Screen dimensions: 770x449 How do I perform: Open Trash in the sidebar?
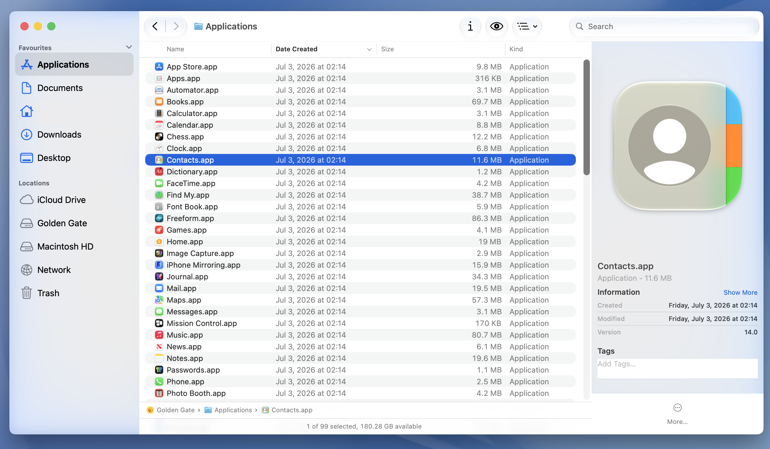[x=74, y=293]
